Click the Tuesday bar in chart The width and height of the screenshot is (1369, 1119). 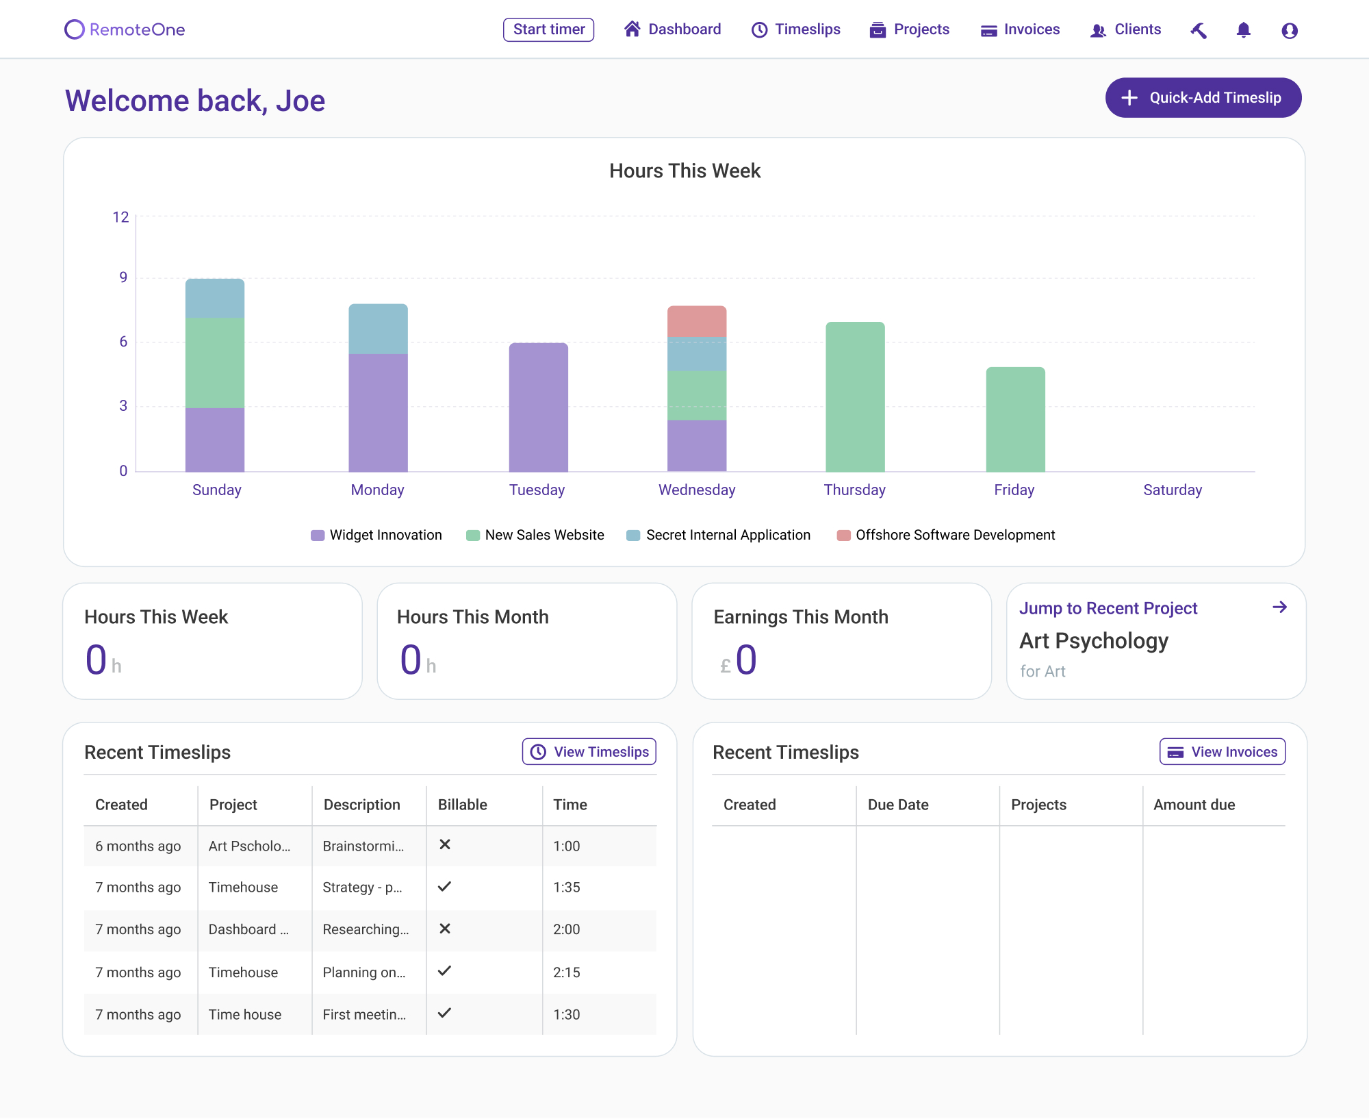[538, 407]
